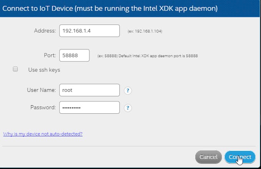Dismiss dialog with the Cancel button
This screenshot has width=261, height=169.
pyautogui.click(x=208, y=157)
